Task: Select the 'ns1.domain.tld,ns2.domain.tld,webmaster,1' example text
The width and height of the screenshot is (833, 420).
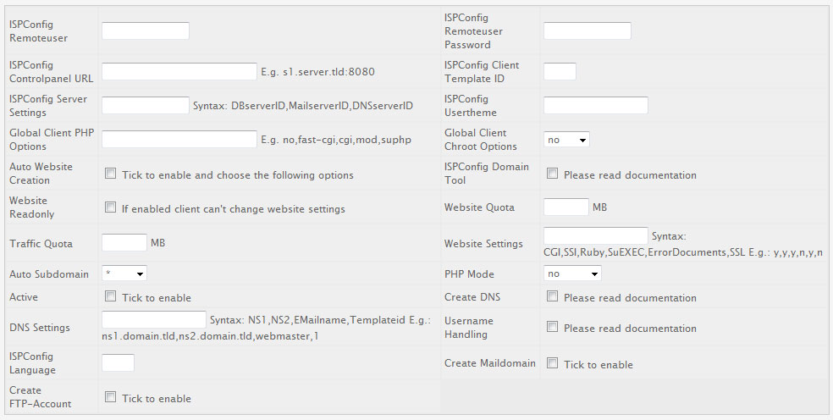Action: point(211,336)
